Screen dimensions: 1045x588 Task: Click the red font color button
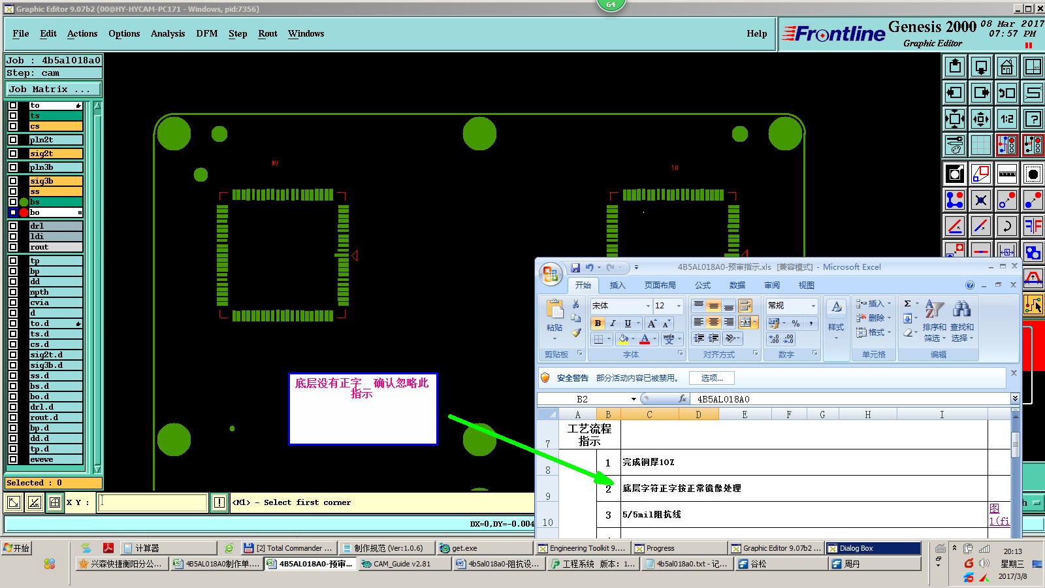point(645,339)
